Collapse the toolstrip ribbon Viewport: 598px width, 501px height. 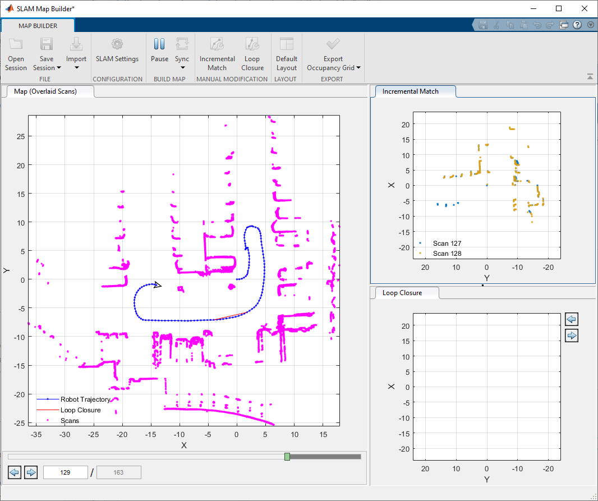point(590,76)
